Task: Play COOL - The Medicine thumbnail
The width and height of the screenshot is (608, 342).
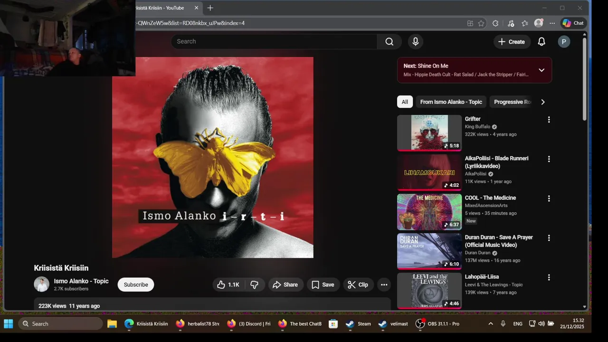Action: coord(429,212)
